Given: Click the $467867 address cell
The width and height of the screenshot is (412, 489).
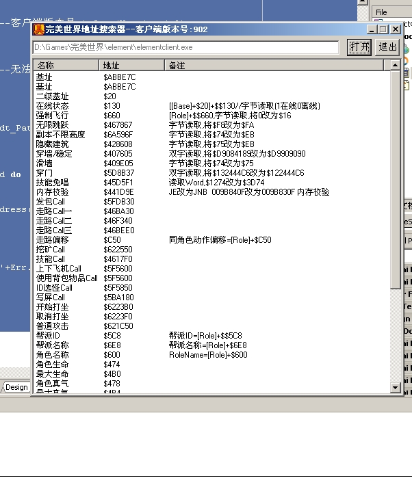Looking at the screenshot, I should click(x=118, y=125).
